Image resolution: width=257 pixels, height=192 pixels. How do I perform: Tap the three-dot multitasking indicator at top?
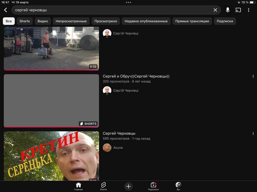(x=128, y=2)
